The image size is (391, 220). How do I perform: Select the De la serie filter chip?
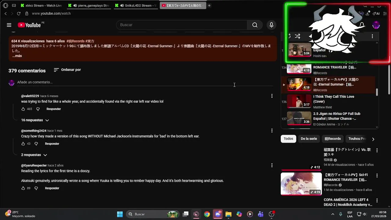pos(309,139)
